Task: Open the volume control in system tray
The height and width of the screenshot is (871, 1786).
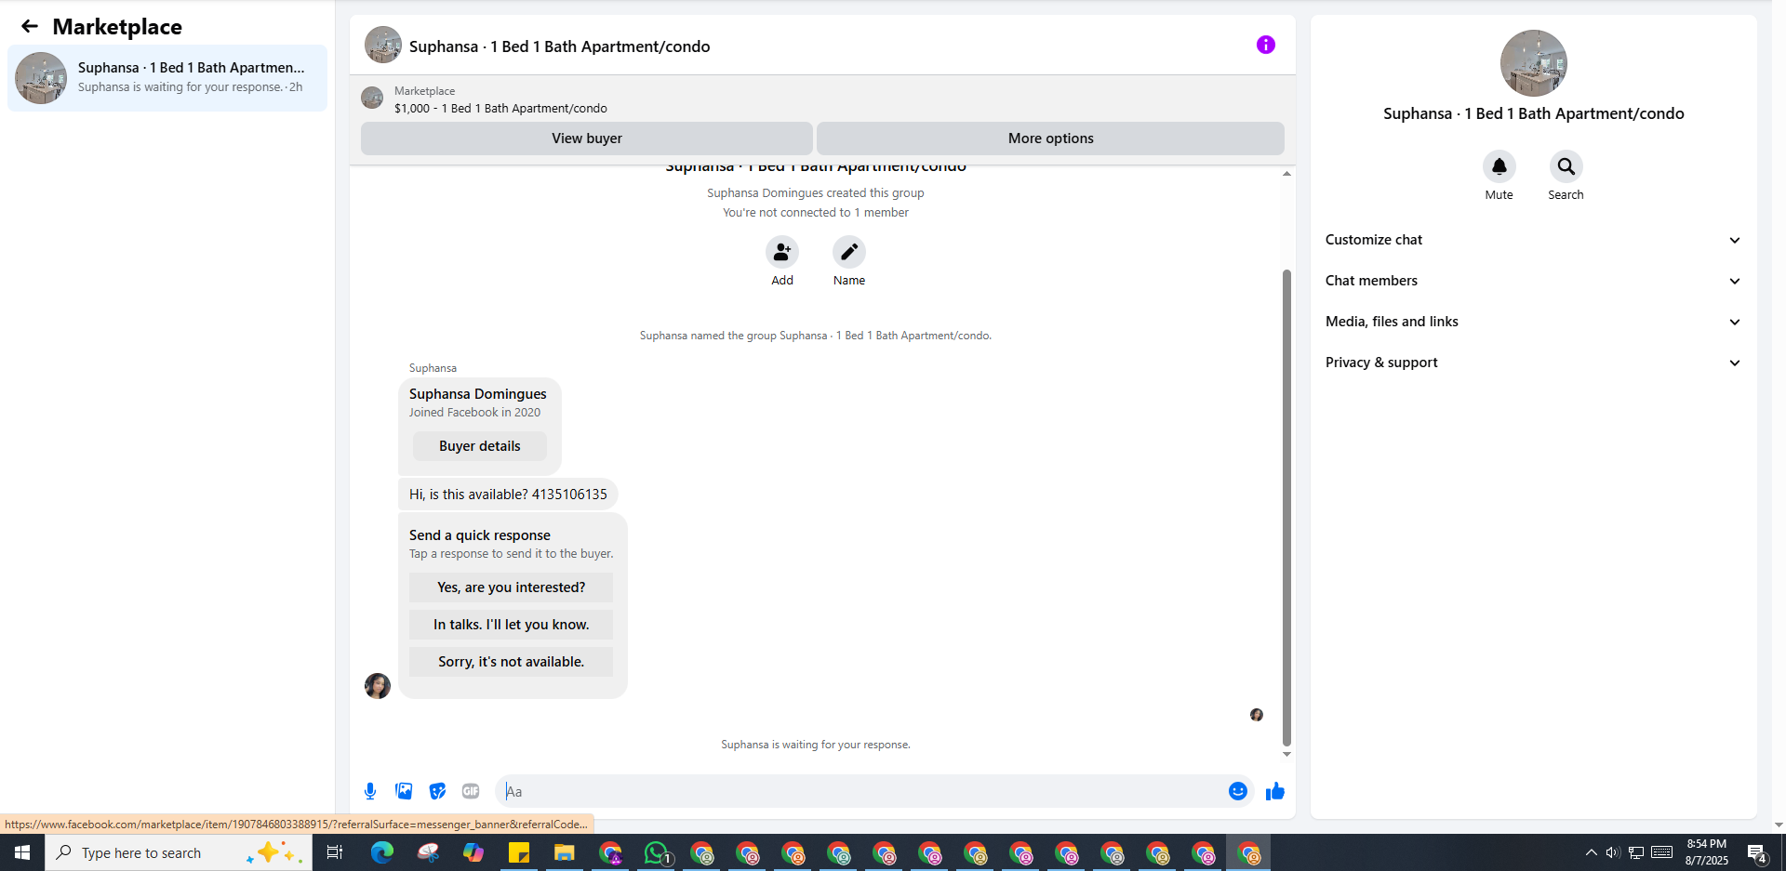Action: tap(1613, 852)
